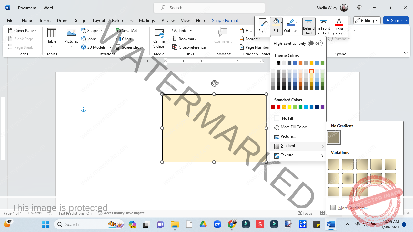Open Zoom from the taskbar
413x232 pixels.
pyautogui.click(x=217, y=224)
